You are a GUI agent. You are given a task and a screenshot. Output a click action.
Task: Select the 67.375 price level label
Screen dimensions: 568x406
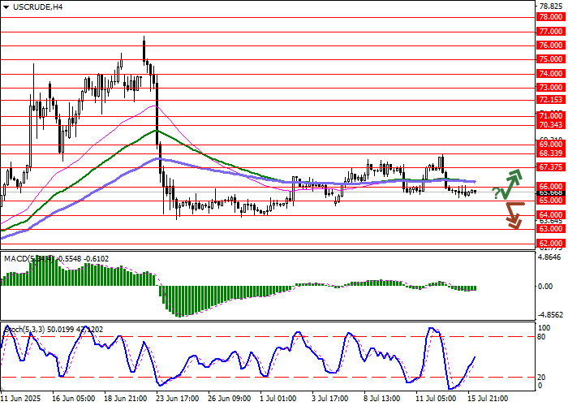tap(551, 167)
